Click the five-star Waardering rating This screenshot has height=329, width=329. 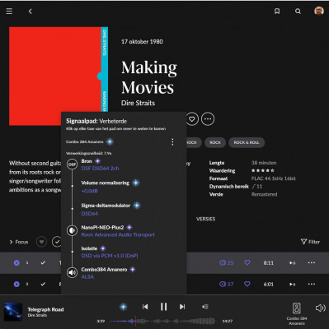263,170
